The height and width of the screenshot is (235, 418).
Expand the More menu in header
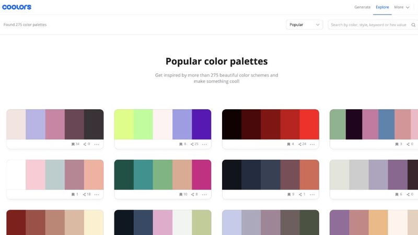[x=401, y=7]
